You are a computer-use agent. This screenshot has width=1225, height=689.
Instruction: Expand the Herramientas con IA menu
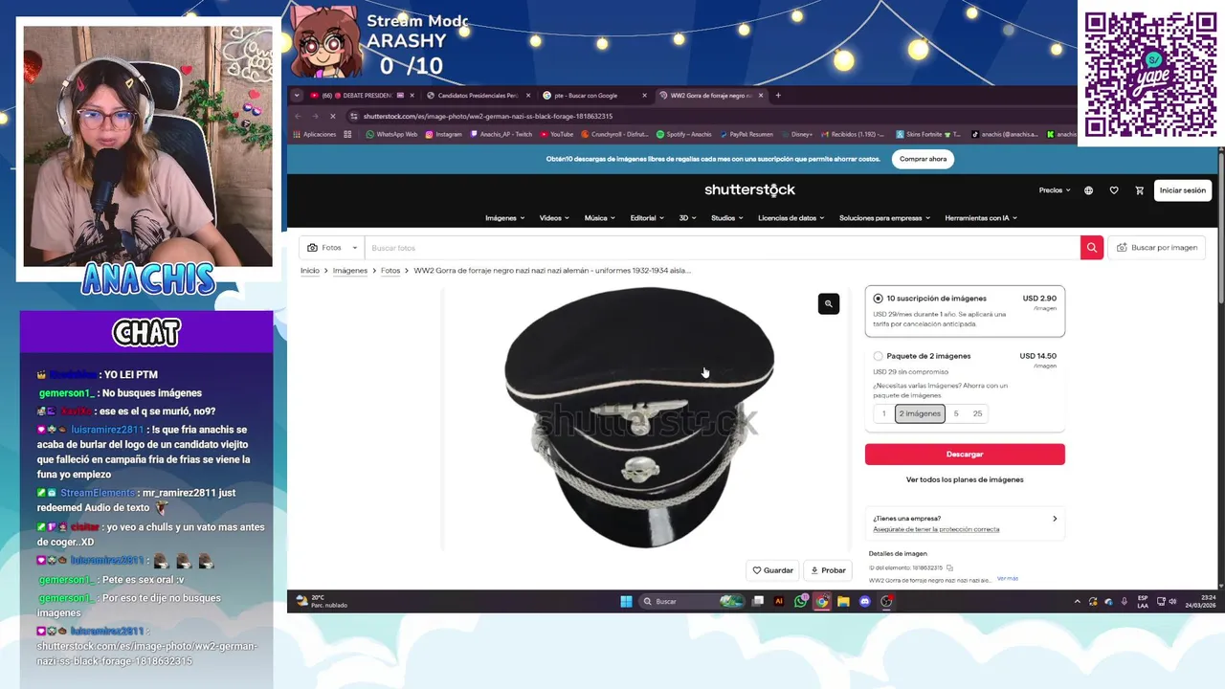pos(981,218)
